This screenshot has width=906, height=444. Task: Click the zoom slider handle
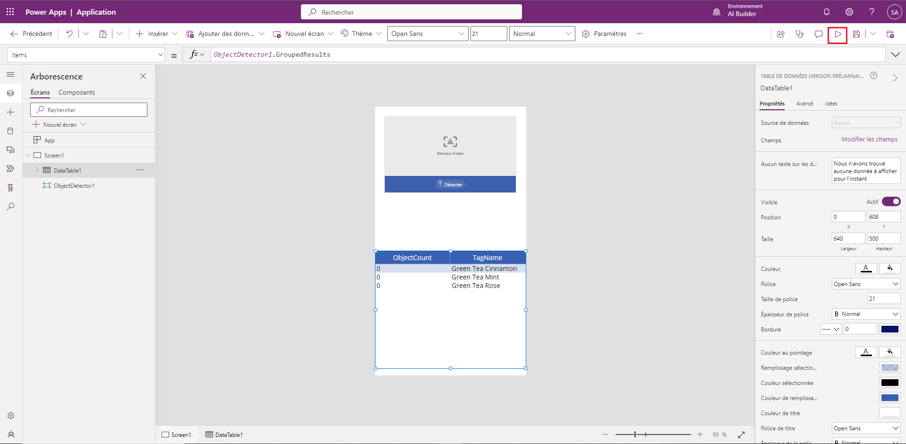(x=635, y=434)
